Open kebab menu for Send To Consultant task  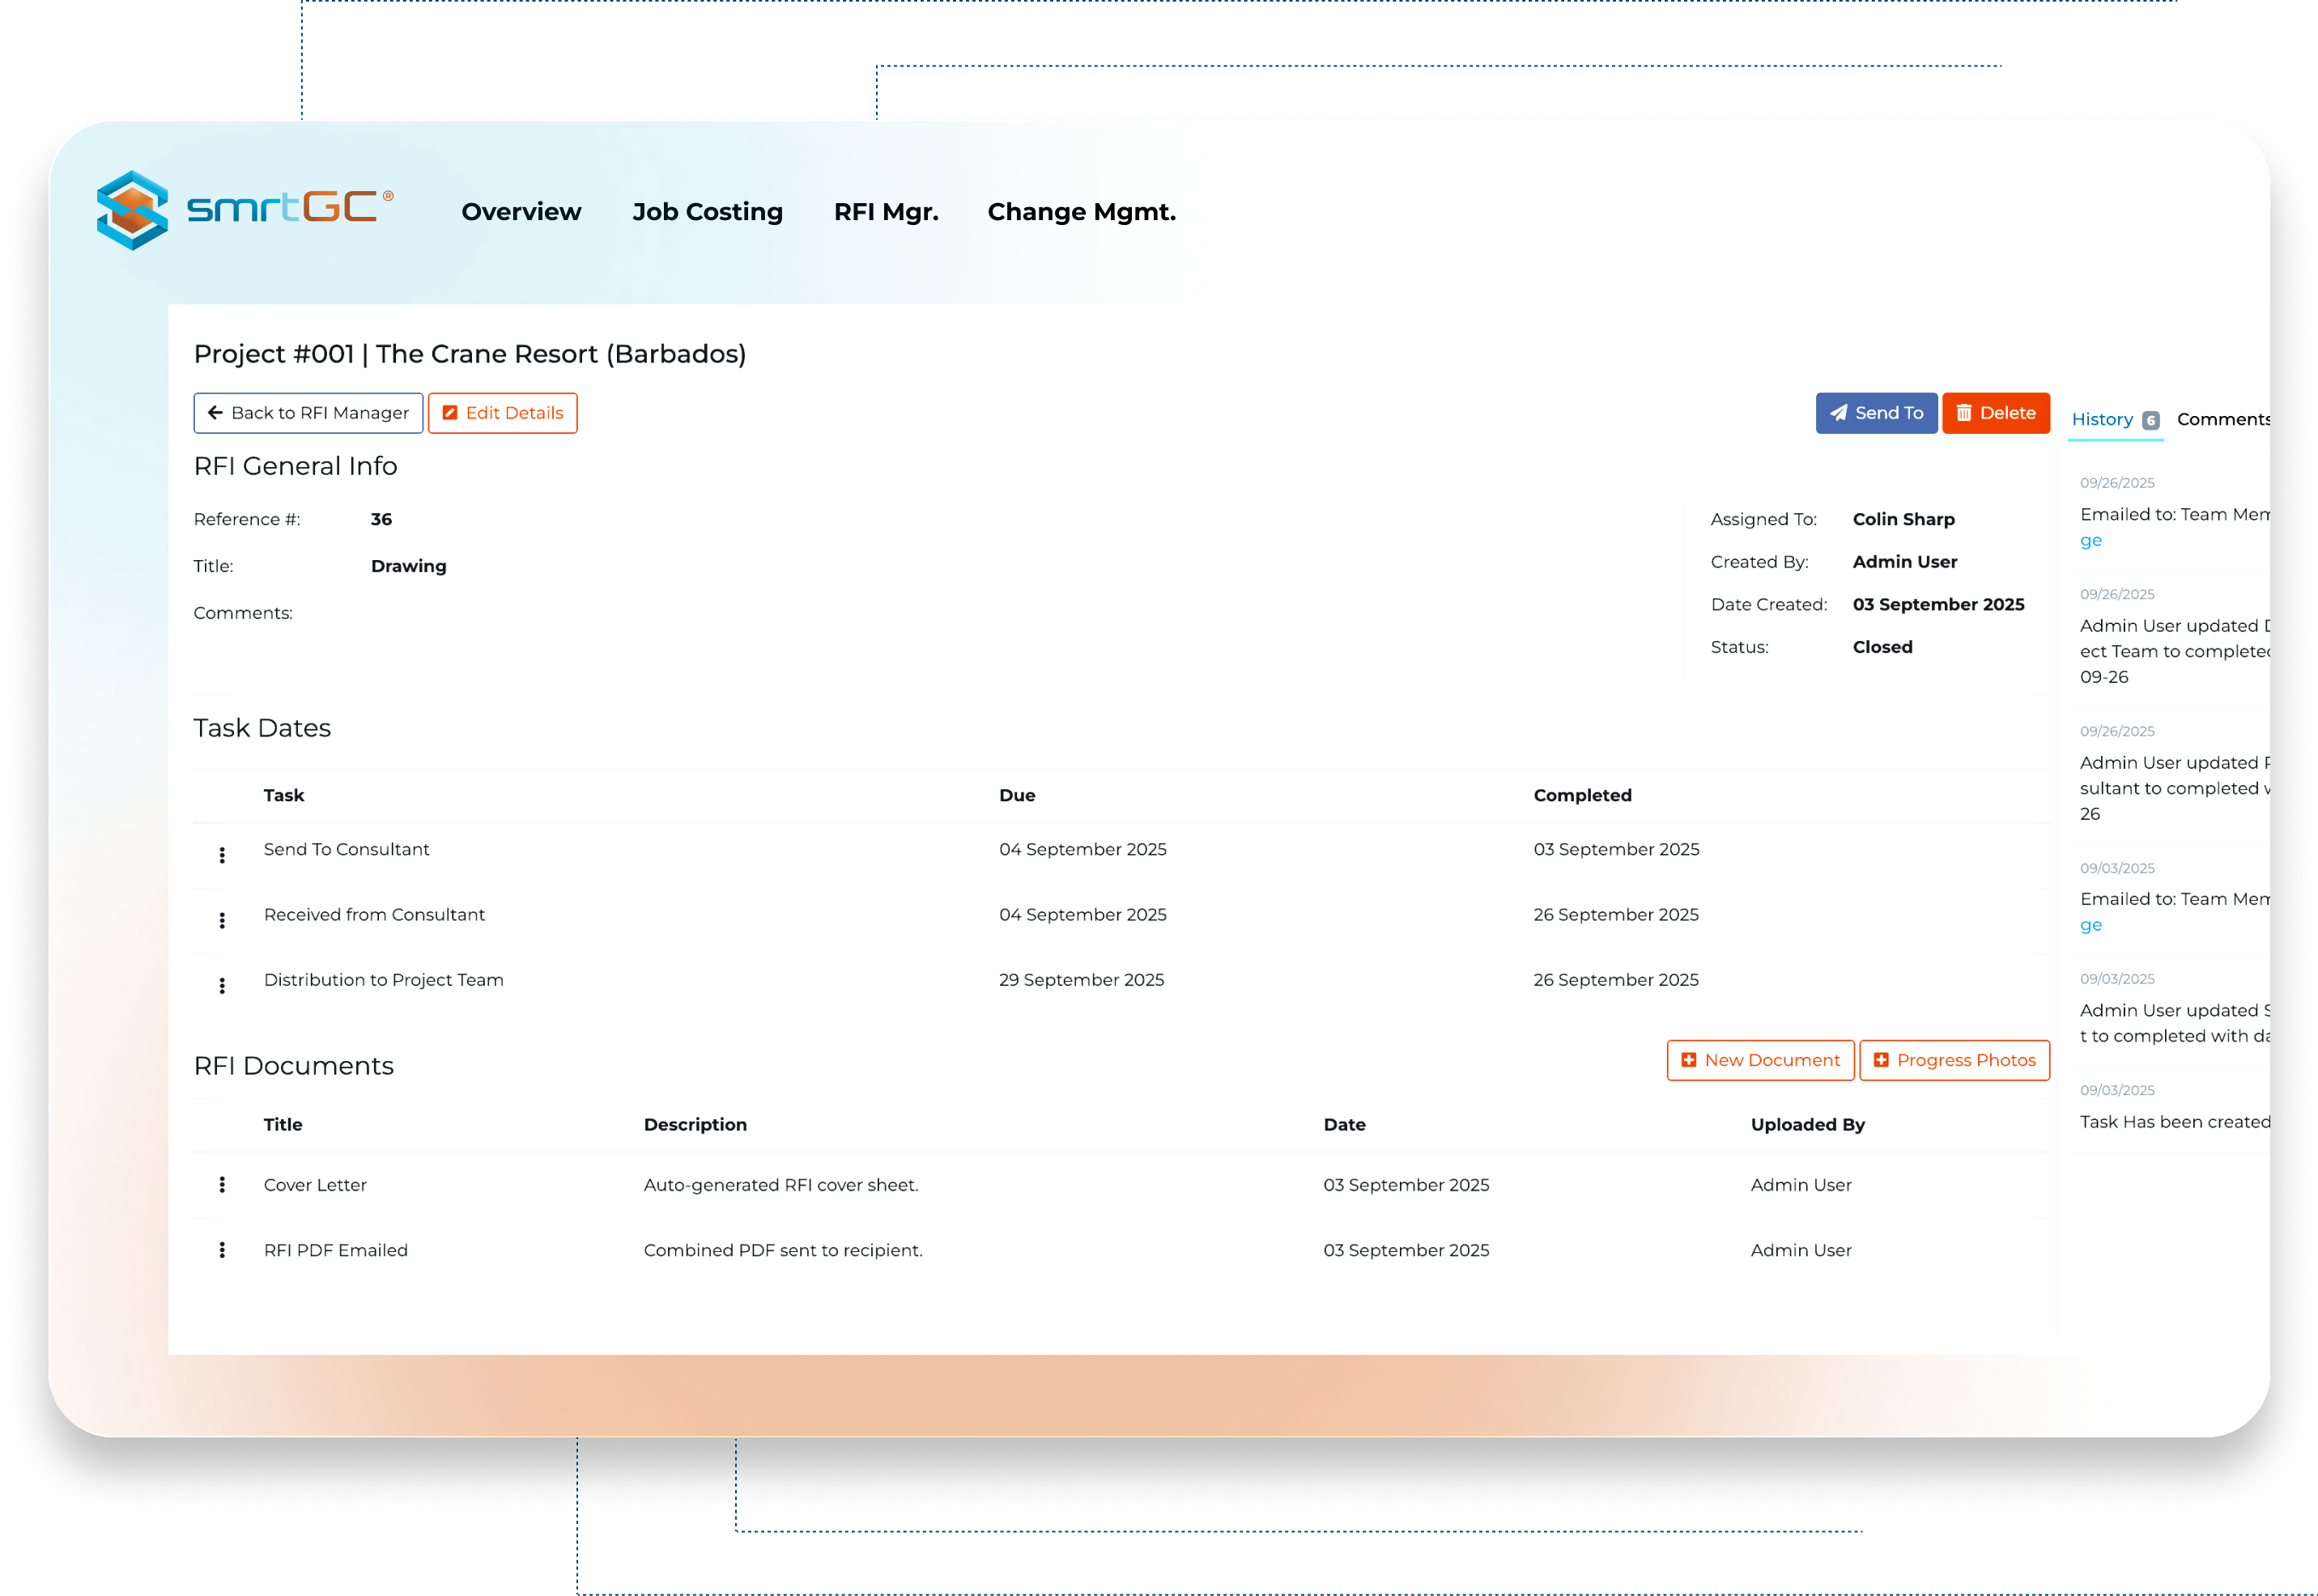[222, 855]
